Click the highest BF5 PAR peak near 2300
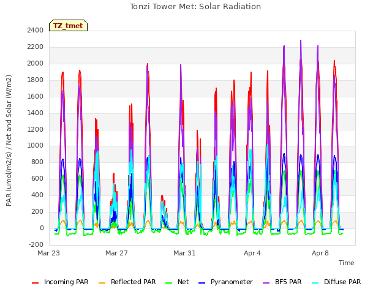392x294 pixels. tap(301, 40)
